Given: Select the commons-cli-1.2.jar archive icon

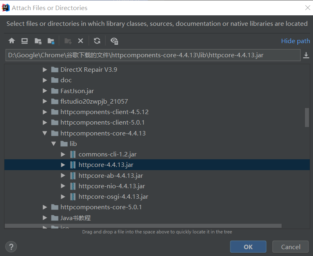Looking at the screenshot, I should pyautogui.click(x=73, y=154).
